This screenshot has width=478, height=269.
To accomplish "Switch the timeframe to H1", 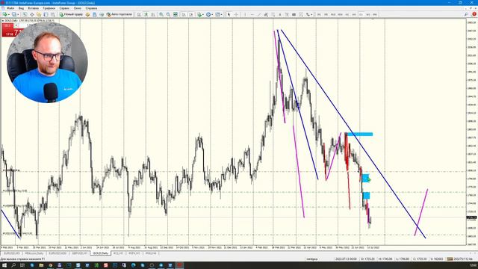I will (347, 14).
